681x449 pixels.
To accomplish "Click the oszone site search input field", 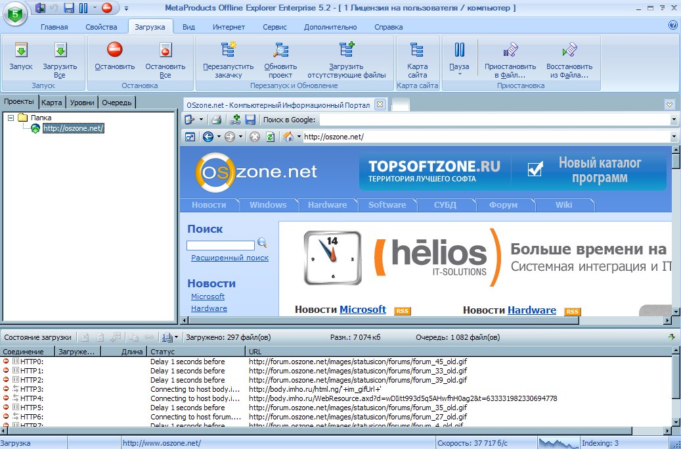I will click(x=220, y=246).
